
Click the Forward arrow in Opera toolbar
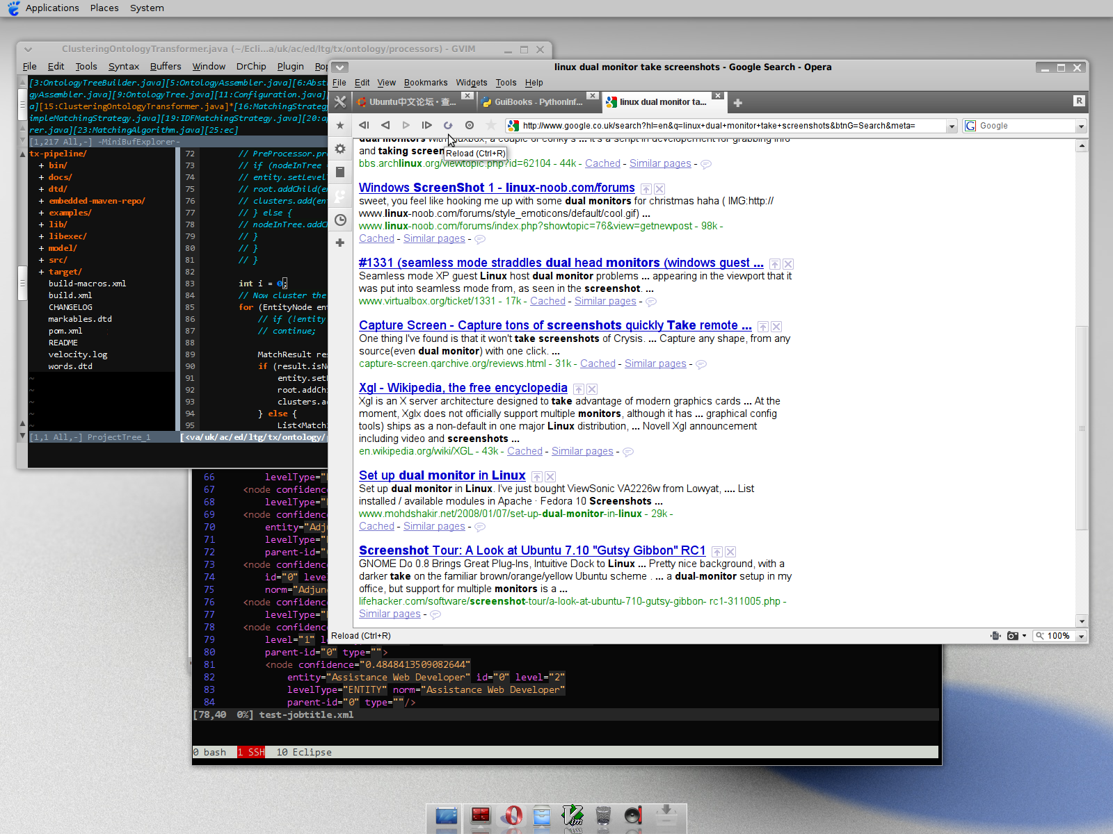tap(406, 125)
